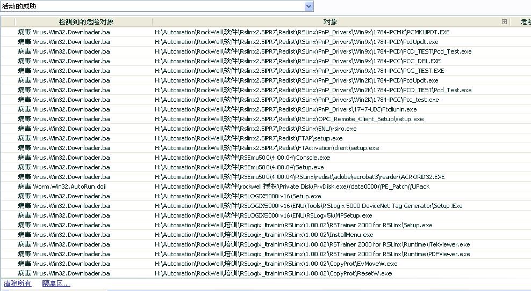This screenshot has width=531, height=291.
Task: Select the RSLOGIX5000 v16 Setup.exe row
Action: [265, 196]
